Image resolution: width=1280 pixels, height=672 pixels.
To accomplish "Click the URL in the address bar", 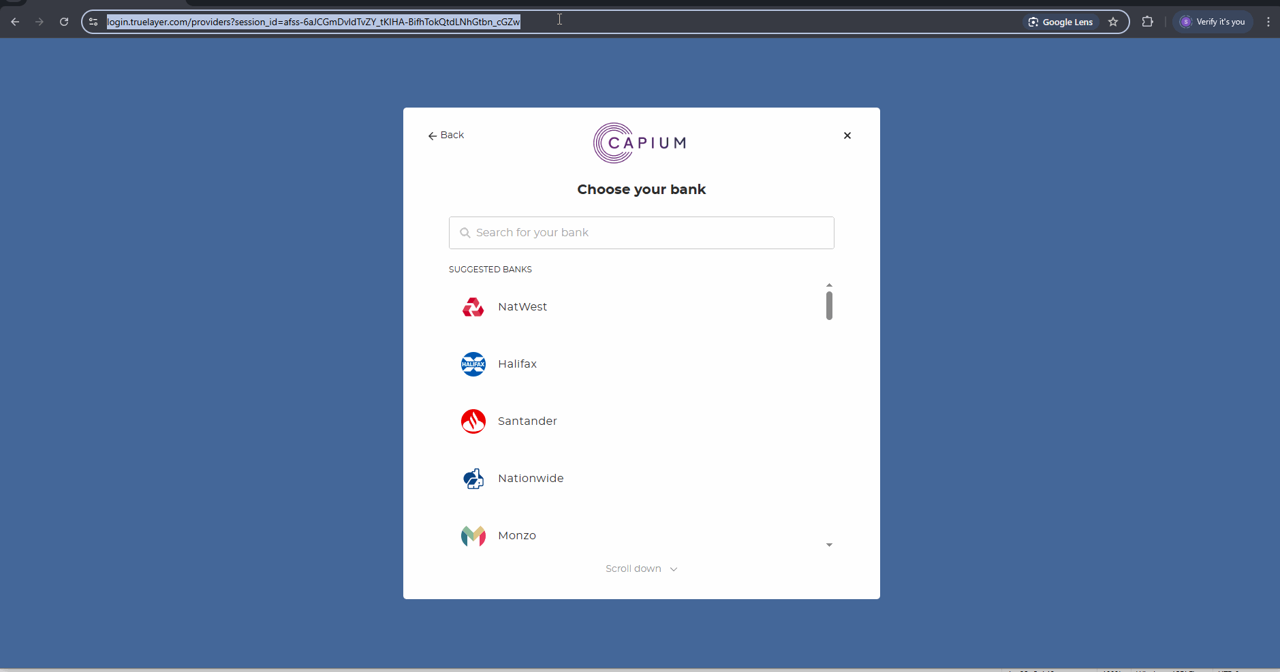I will 313,22.
